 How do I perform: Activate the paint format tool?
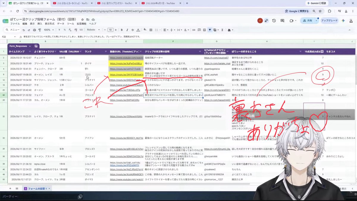tap(40, 30)
